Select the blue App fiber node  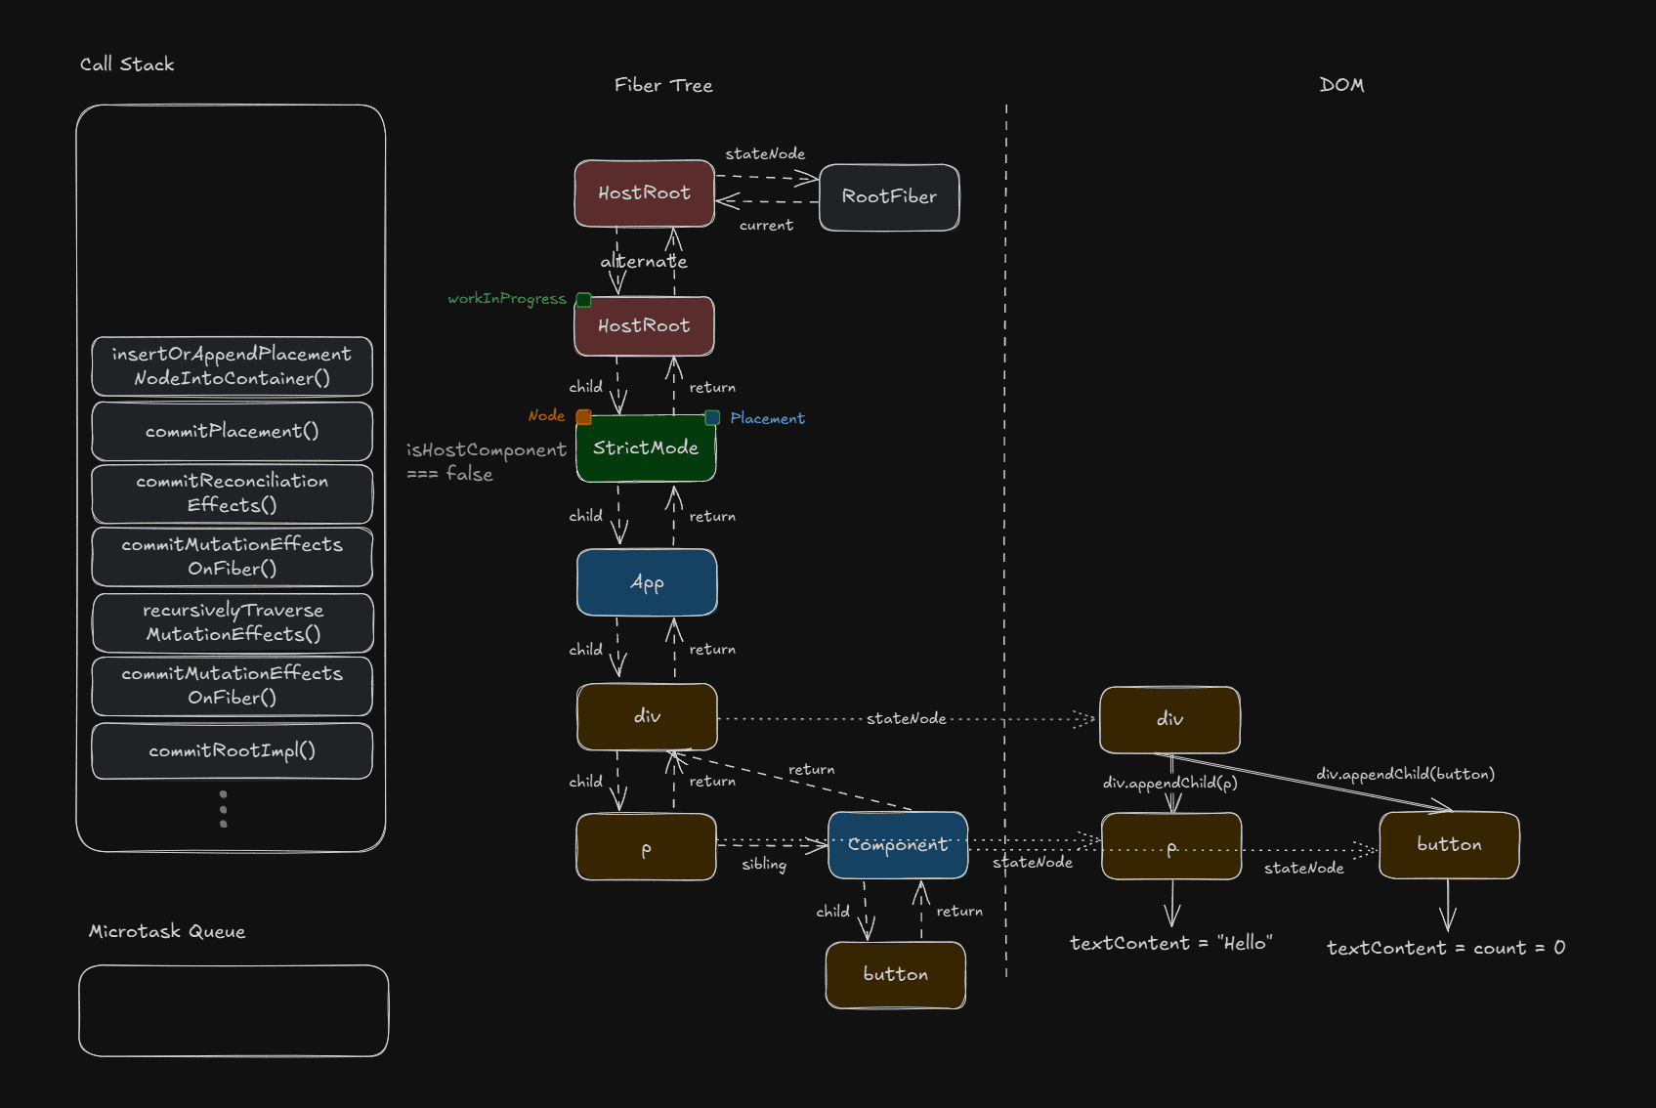pos(647,582)
